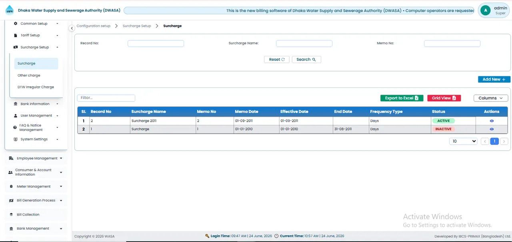512x242 pixels.
Task: Collapse the sidebar with the chevron button
Action: click(x=72, y=28)
